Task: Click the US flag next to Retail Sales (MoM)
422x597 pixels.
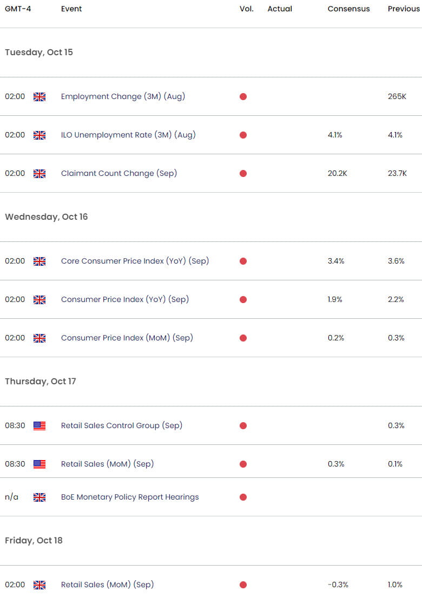Action: [x=39, y=464]
